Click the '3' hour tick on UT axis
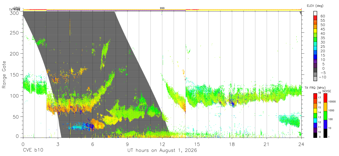 (x=58, y=144)
